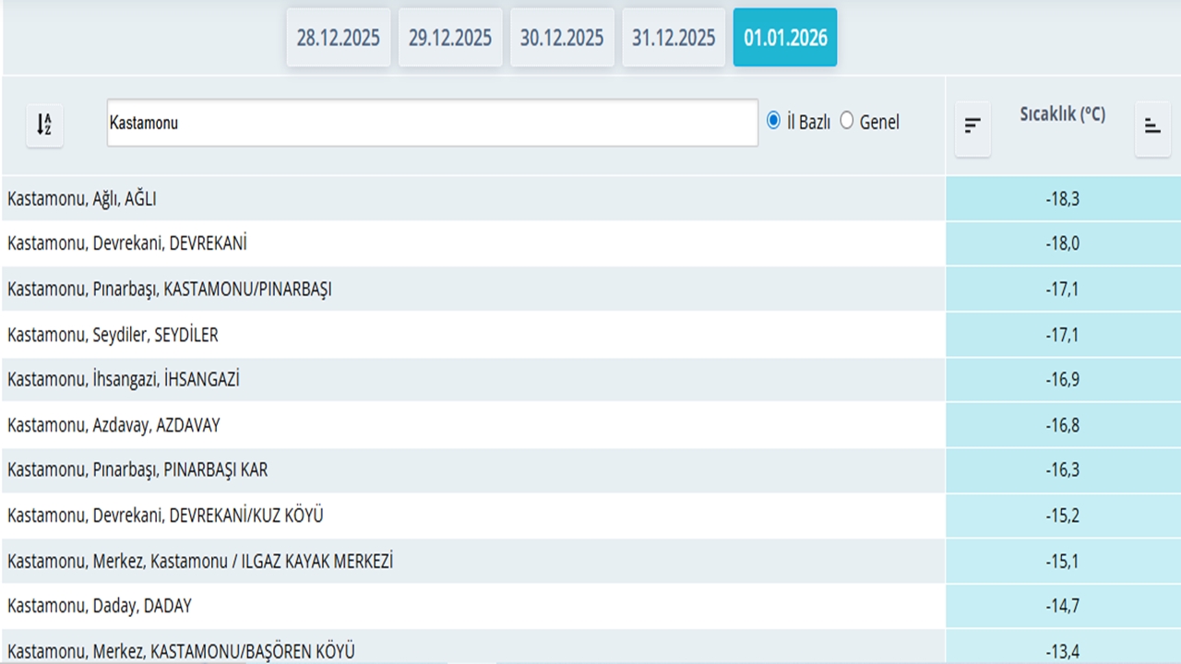This screenshot has width=1181, height=664.
Task: Select the Genel radio button
Action: point(847,121)
